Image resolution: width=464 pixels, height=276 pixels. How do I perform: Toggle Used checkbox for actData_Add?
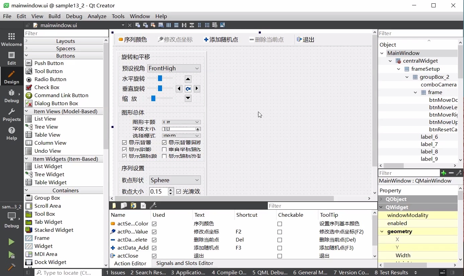coord(154,248)
